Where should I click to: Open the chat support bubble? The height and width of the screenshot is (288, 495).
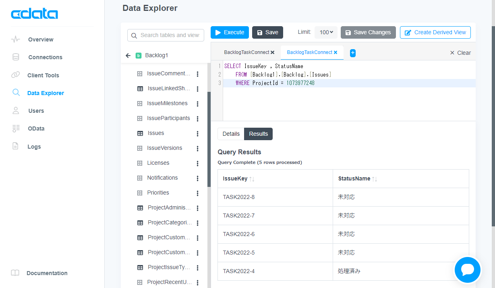pos(467,270)
